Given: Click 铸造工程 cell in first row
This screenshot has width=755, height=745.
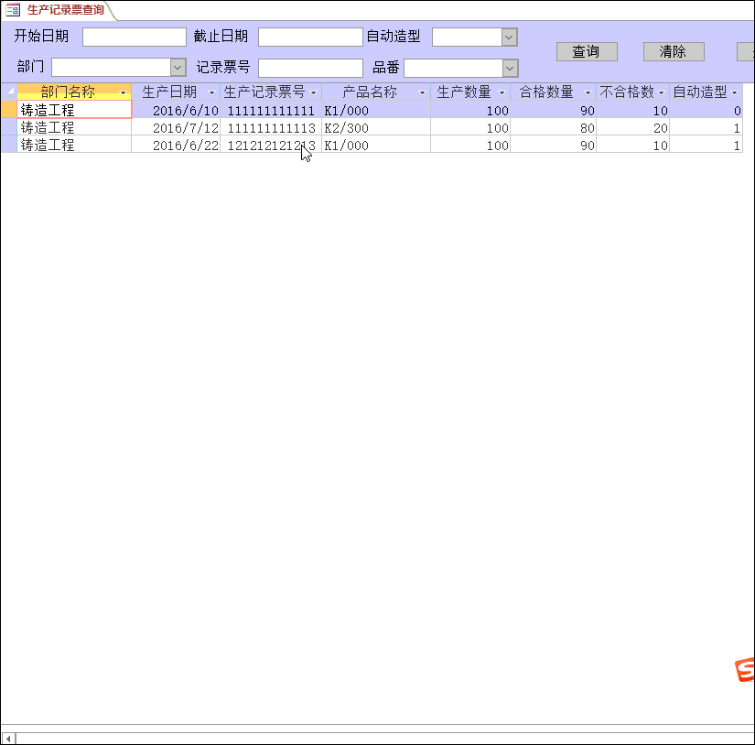Looking at the screenshot, I should [x=74, y=110].
